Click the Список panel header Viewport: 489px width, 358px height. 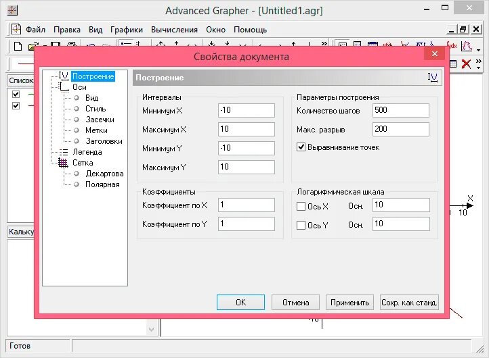click(x=20, y=80)
